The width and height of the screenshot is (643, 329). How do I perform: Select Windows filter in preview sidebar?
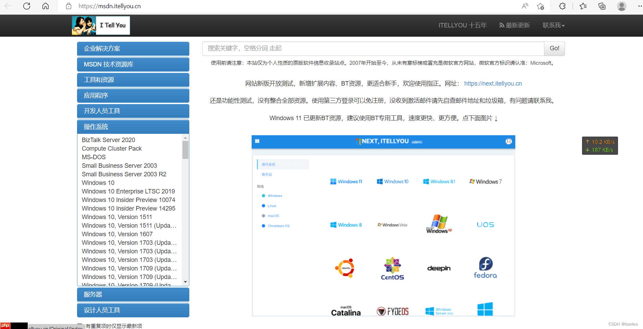pyautogui.click(x=272, y=196)
